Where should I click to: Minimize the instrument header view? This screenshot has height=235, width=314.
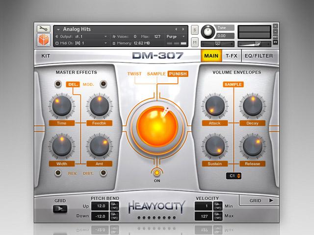coord(275,31)
